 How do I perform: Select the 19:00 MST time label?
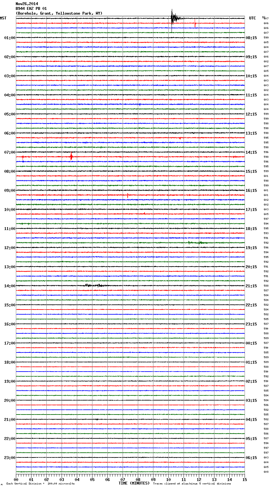click(x=10, y=381)
